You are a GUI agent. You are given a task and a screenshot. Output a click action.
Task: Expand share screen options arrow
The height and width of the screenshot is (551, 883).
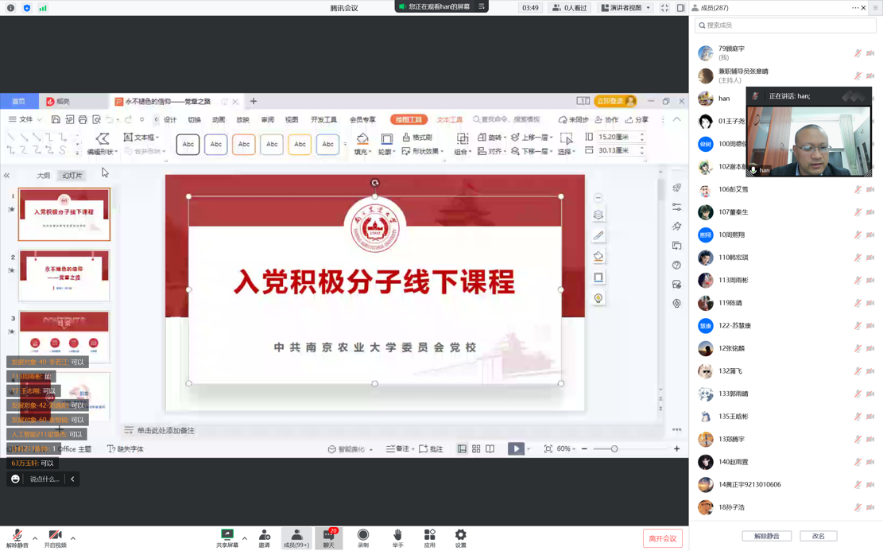[x=245, y=538]
